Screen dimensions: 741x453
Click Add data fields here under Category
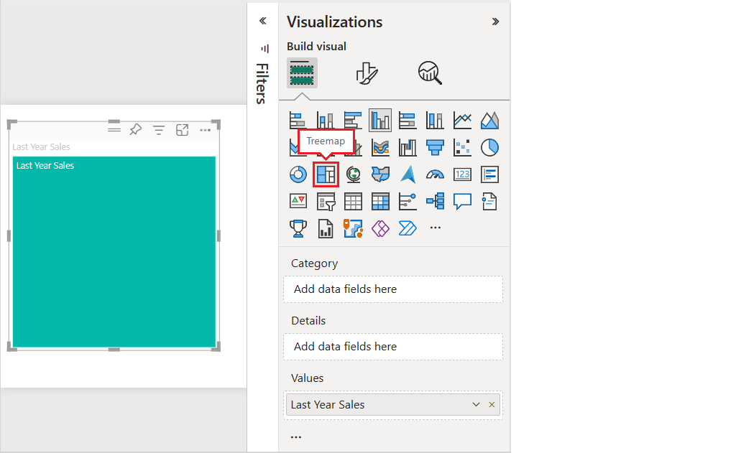tap(392, 289)
